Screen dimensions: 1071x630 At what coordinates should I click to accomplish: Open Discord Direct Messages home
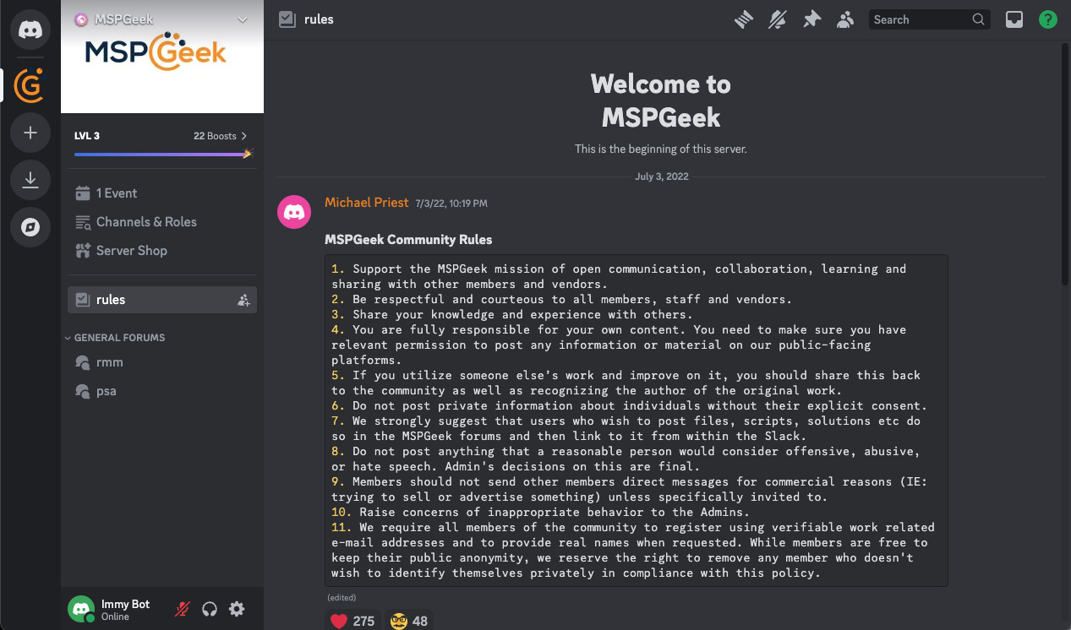point(30,30)
